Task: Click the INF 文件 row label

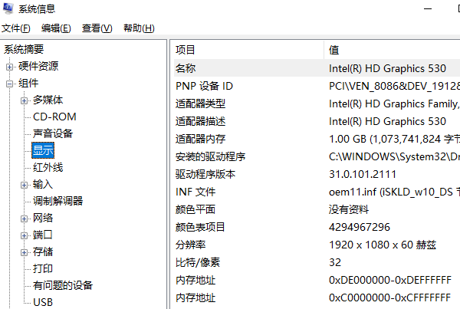Action: tap(195, 192)
